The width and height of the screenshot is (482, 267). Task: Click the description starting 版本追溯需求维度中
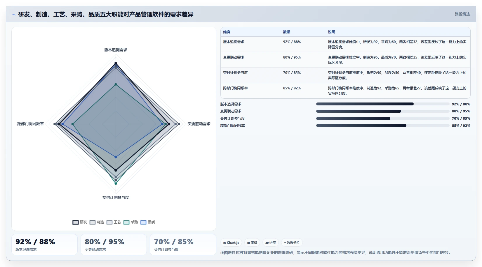point(397,45)
